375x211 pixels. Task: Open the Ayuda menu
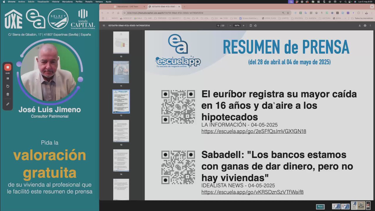[108, 1]
